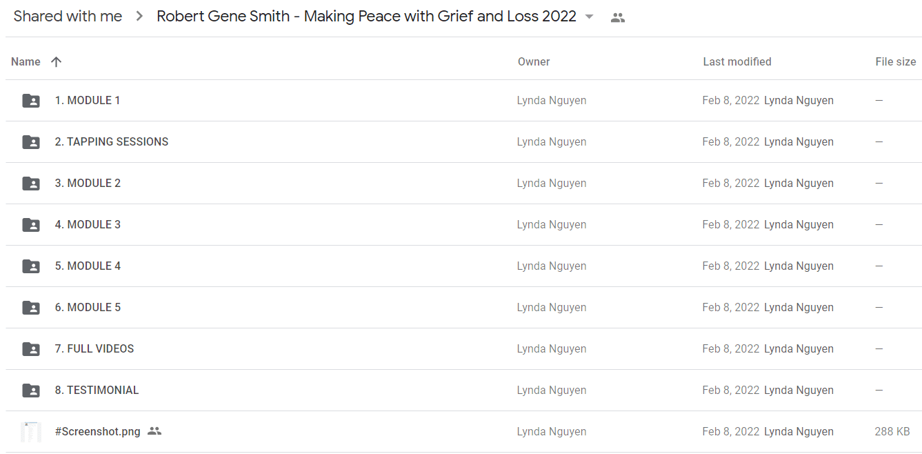Click the shared icon next to #Screenshot.png
Screen dimensions: 922x454
pyautogui.click(x=154, y=431)
